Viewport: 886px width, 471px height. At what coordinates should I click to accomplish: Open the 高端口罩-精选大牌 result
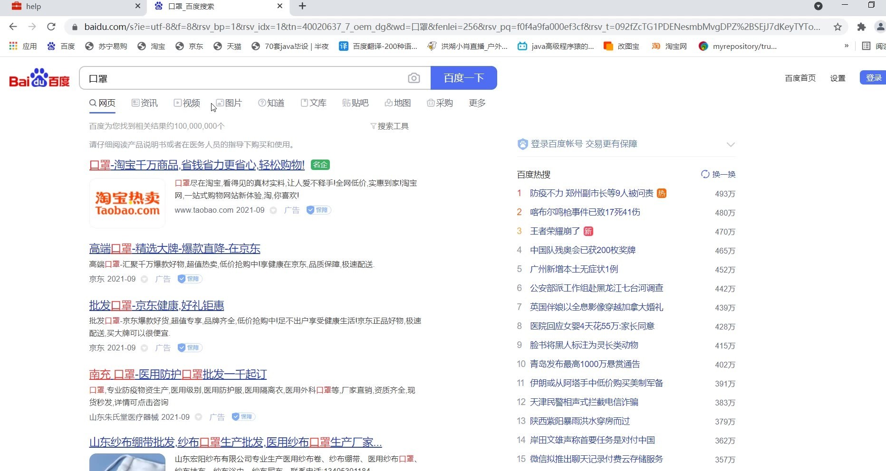pos(175,248)
